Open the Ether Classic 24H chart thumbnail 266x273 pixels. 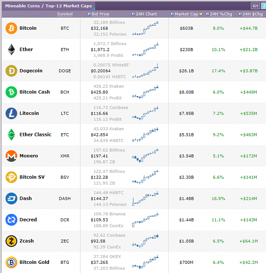145,135
